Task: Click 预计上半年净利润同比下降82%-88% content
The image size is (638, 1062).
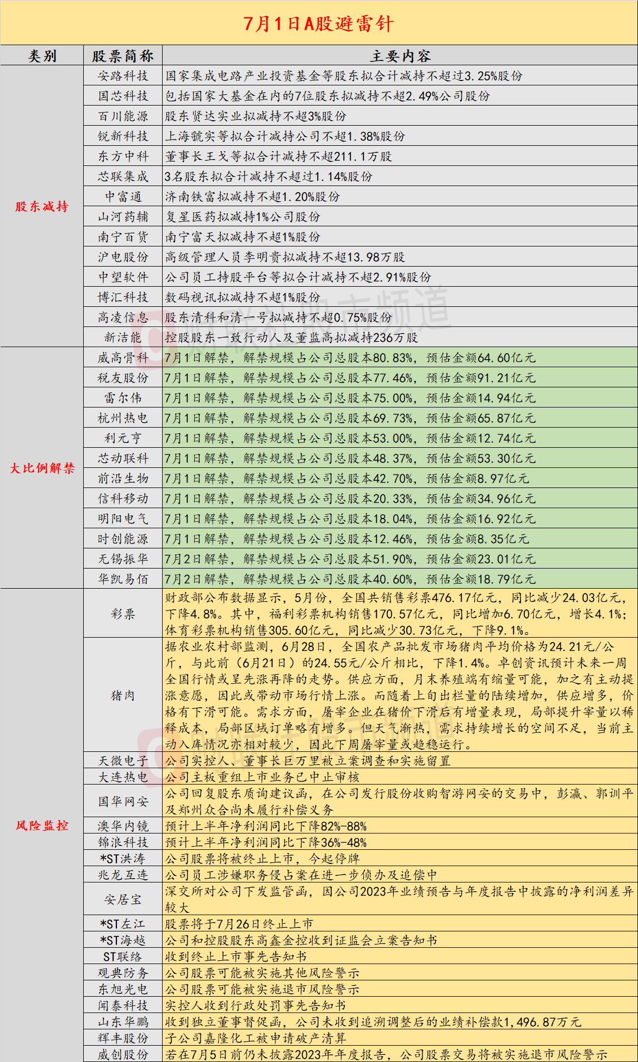Action: pos(266,826)
